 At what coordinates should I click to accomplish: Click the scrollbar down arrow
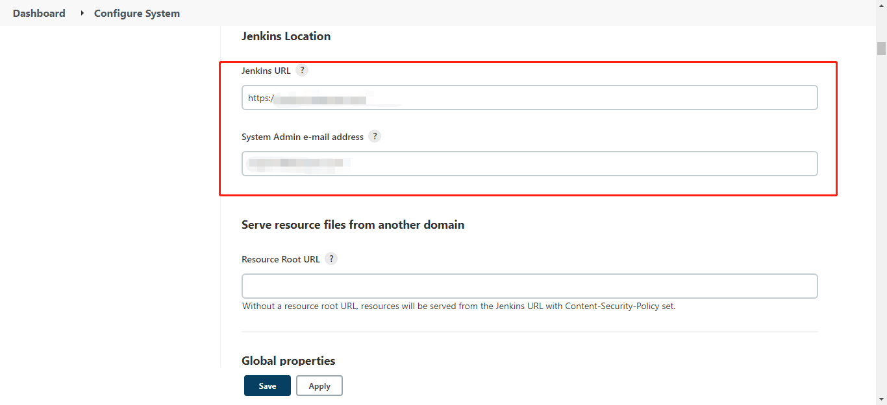pyautogui.click(x=881, y=399)
